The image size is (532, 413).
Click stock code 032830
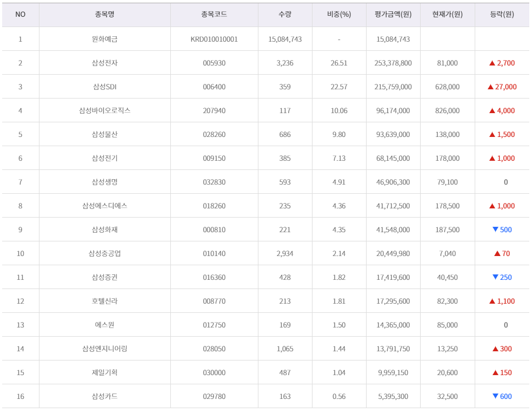[214, 182]
